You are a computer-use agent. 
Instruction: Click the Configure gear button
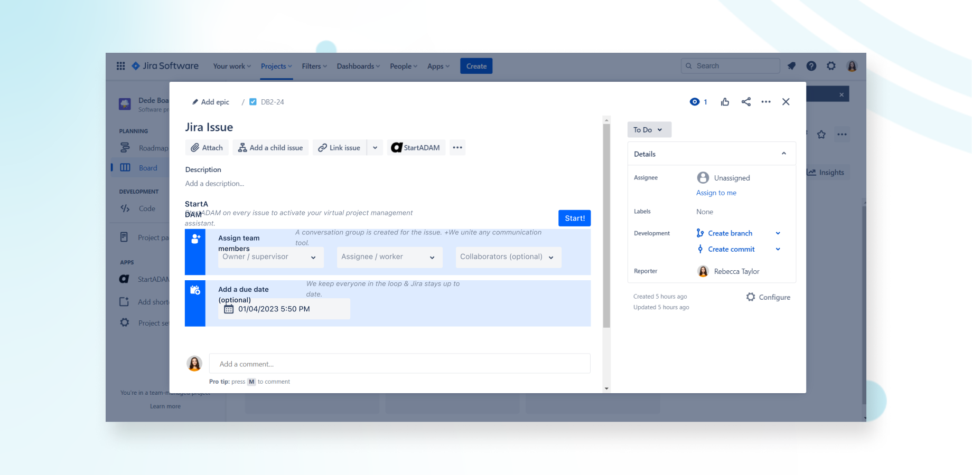[x=769, y=297]
